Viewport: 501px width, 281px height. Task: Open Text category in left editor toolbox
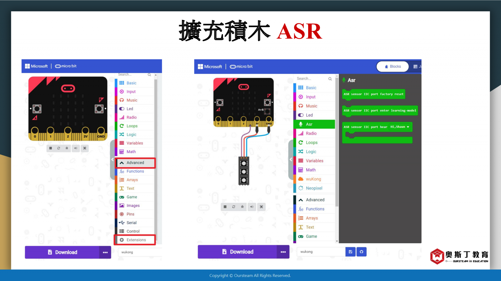point(135,189)
